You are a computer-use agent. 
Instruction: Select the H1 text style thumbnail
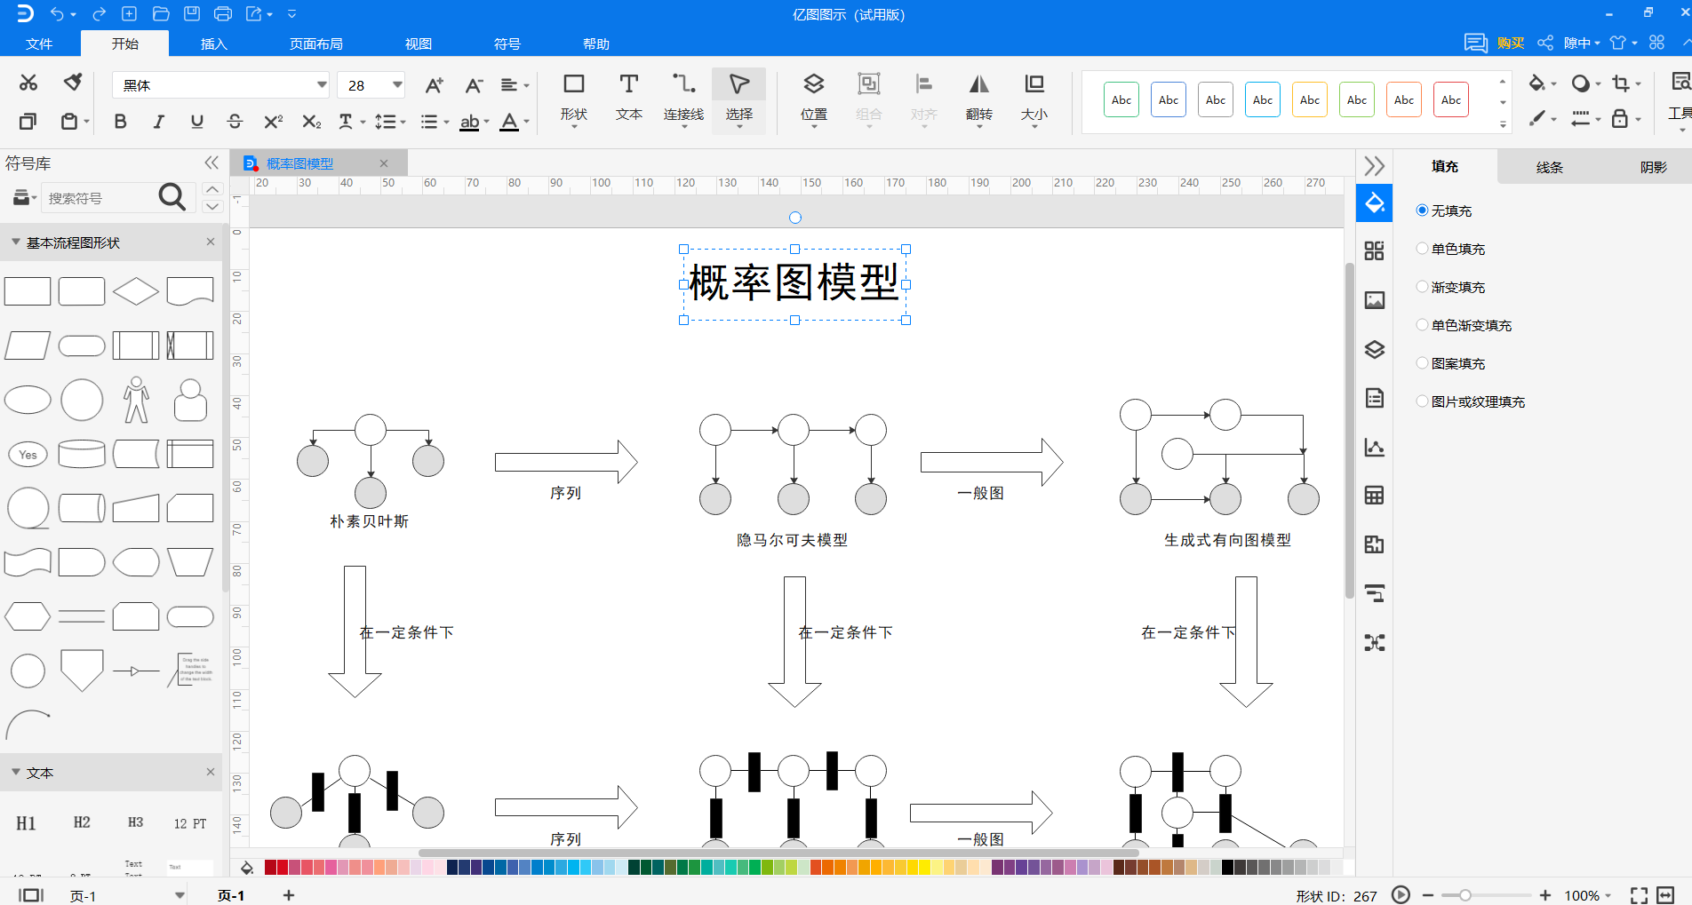coord(27,823)
